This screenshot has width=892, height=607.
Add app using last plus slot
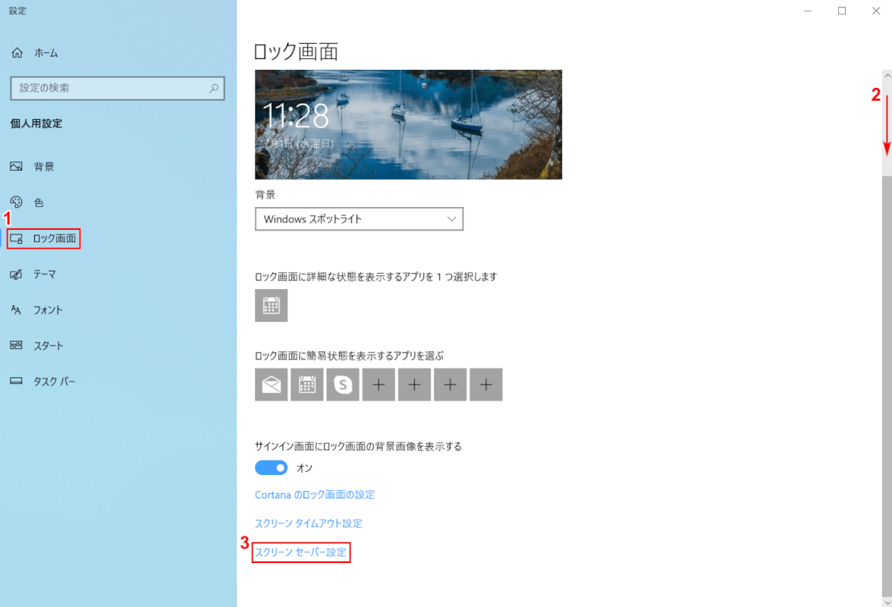(485, 385)
